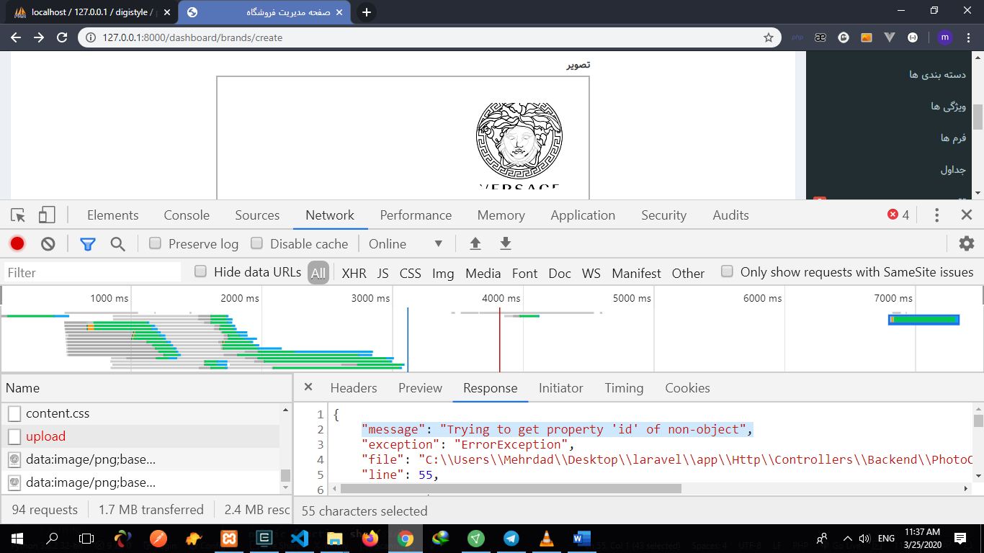Open XAMPP from the taskbar
Image resolution: width=984 pixels, height=553 pixels.
point(229,538)
